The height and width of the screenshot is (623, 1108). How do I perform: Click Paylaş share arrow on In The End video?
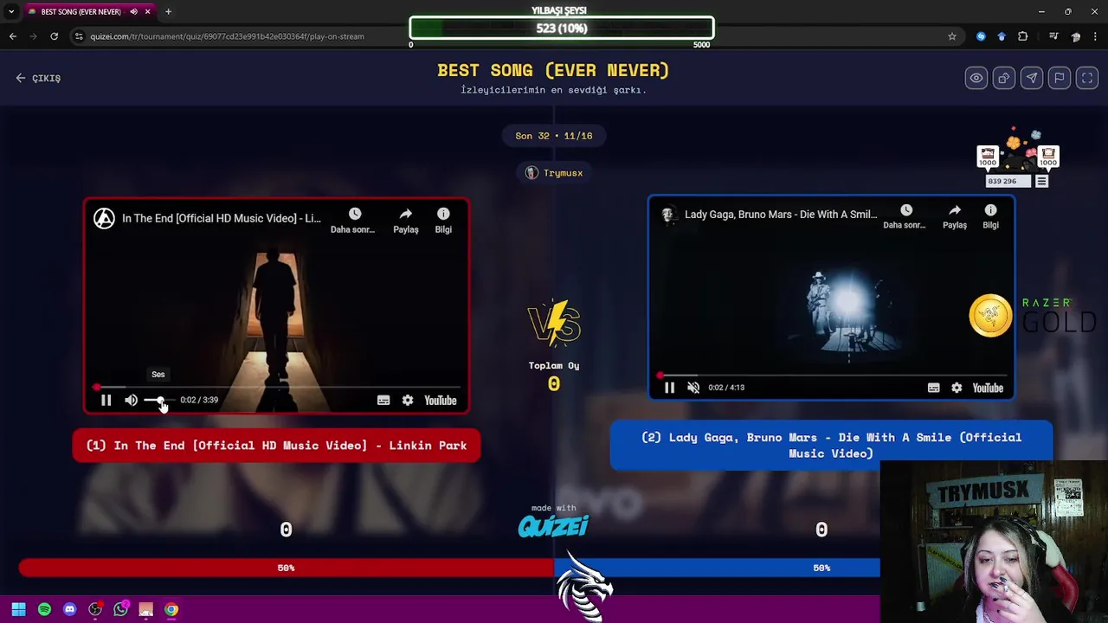coord(406,220)
